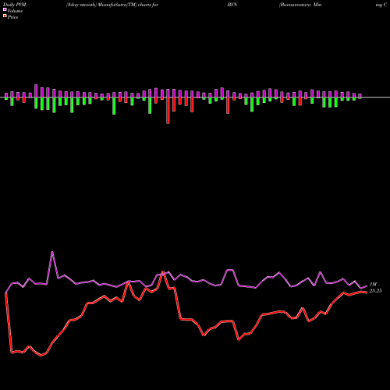The image size is (390, 390).
Task: Click the BVN ticker symbol text
Action: (232, 5)
